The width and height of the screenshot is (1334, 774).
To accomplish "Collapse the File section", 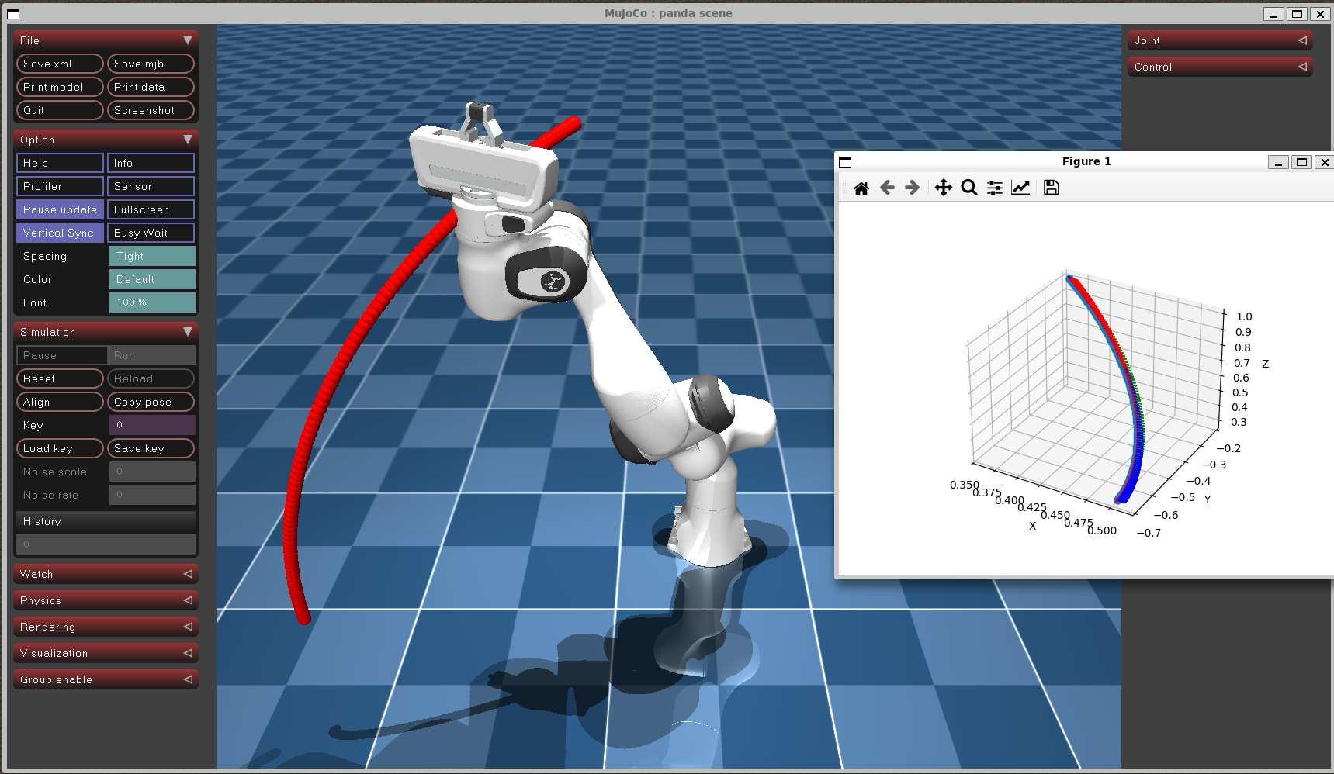I will coord(106,40).
